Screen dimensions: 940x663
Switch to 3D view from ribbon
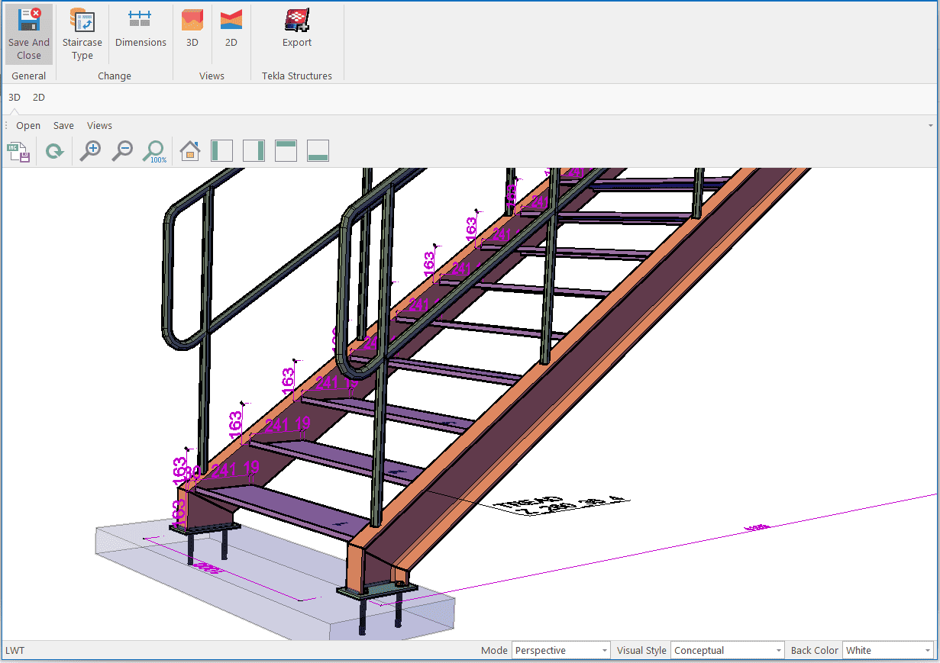(192, 31)
